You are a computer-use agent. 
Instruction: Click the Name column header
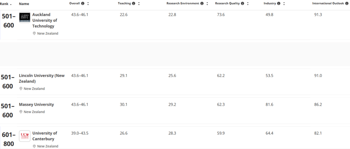point(24,4)
